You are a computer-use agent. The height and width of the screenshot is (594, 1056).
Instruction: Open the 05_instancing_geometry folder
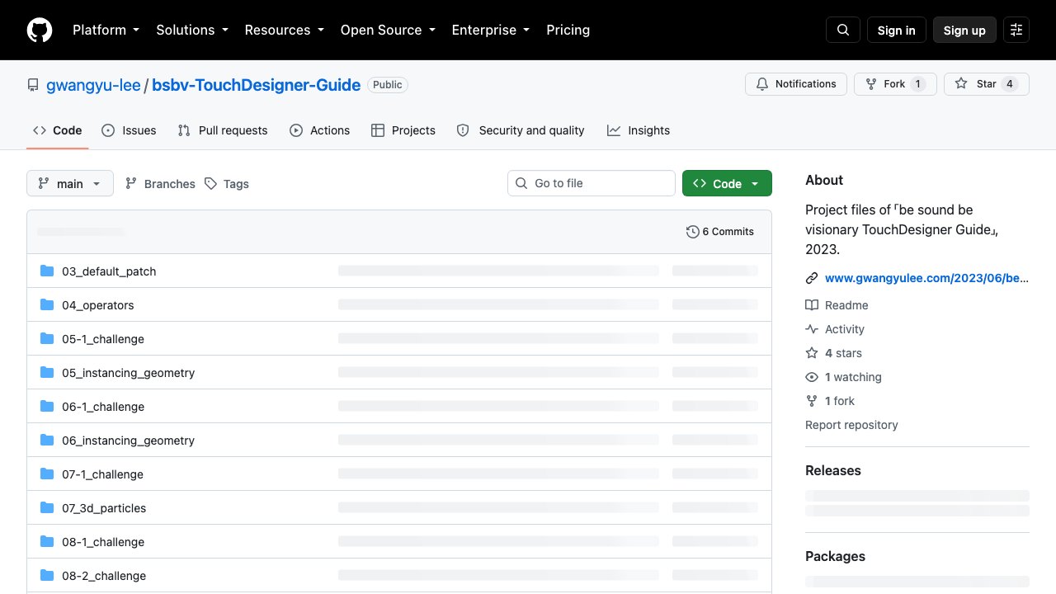[129, 373]
